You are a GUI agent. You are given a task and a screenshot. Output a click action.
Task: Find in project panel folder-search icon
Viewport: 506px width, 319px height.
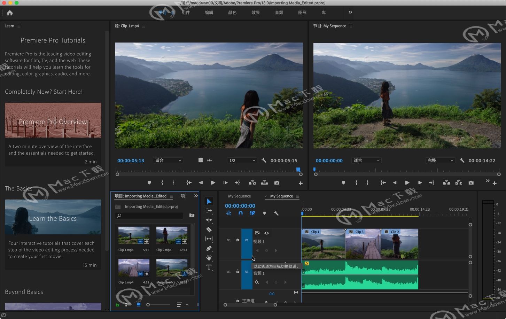pos(192,216)
